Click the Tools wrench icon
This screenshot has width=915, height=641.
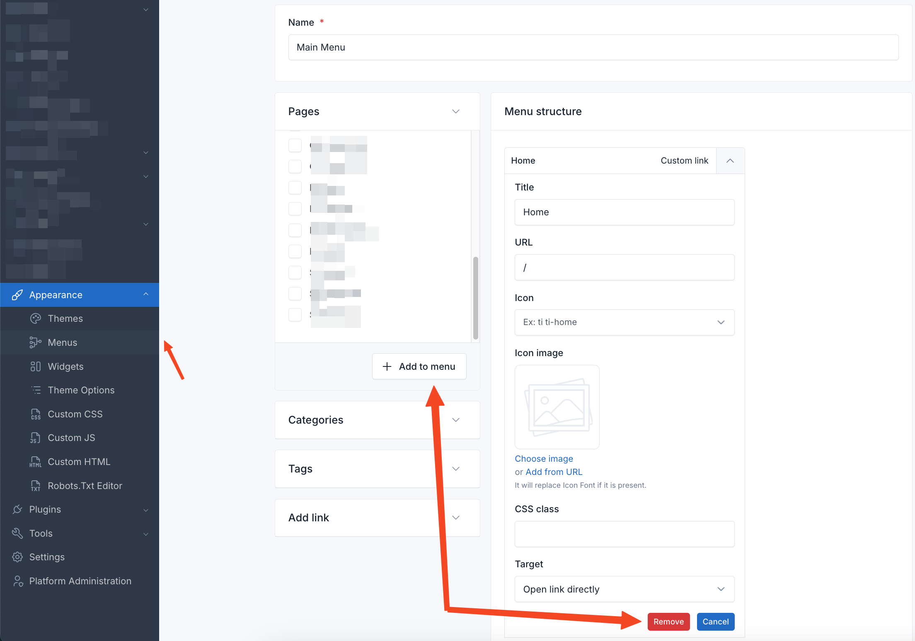tap(17, 533)
